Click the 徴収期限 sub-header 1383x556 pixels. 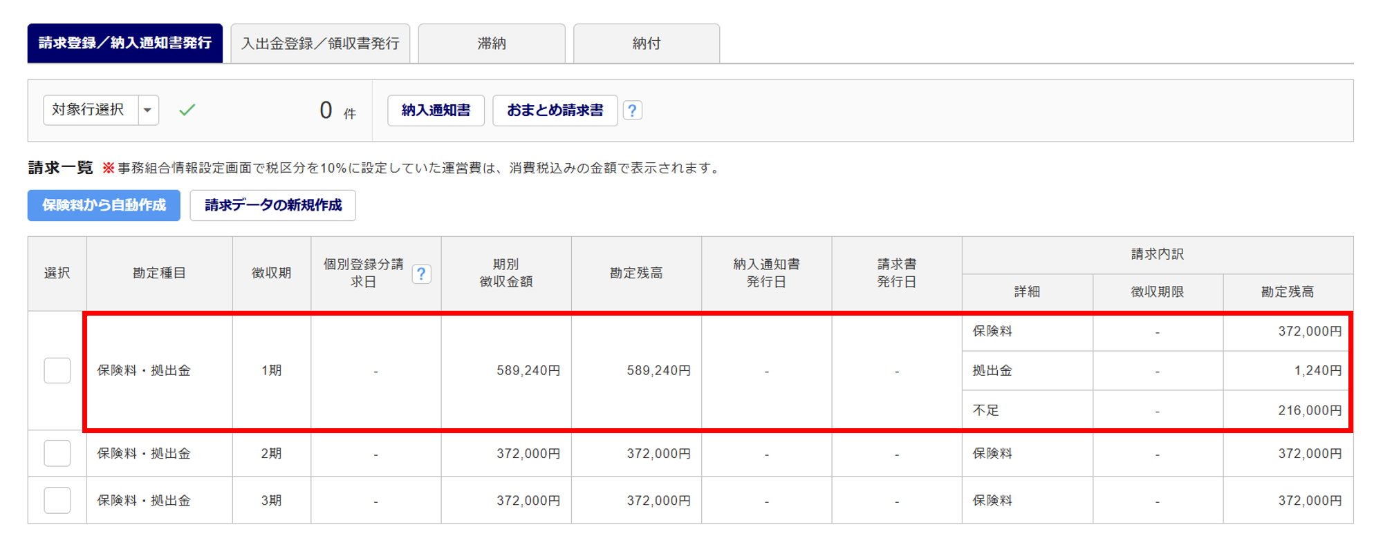coord(1158,292)
